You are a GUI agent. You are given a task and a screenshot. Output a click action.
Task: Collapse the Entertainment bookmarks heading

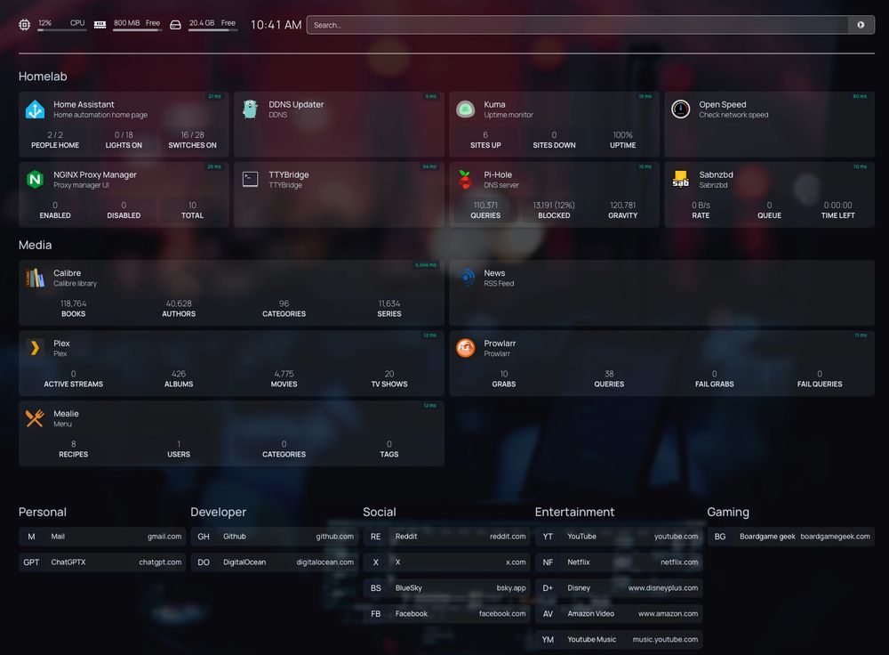[574, 512]
